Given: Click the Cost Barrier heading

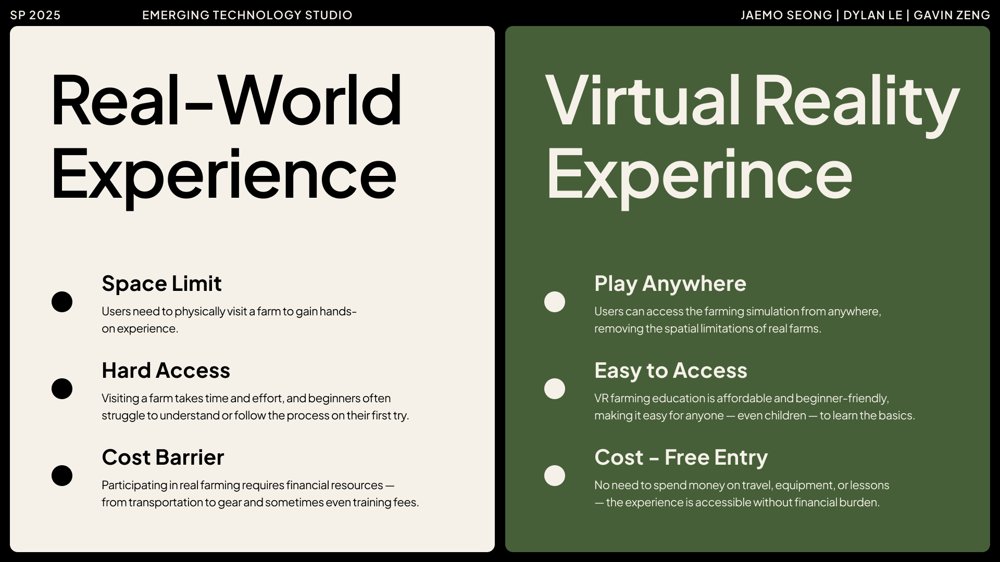Looking at the screenshot, I should [x=162, y=457].
